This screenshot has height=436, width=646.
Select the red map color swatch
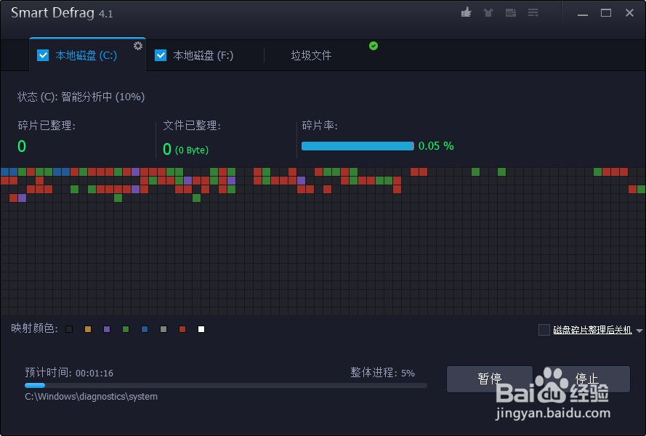[x=182, y=329]
